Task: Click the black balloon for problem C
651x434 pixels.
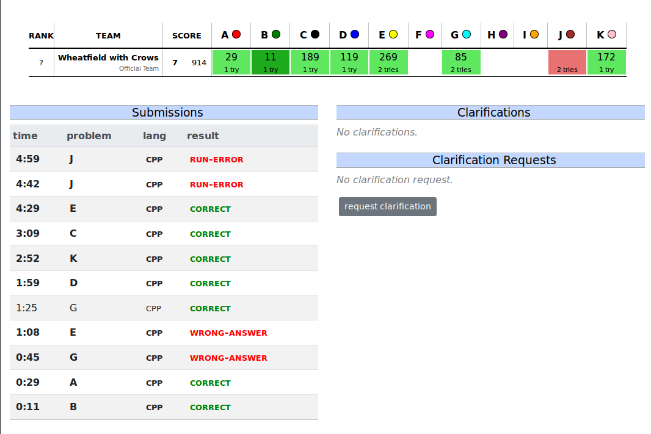Action: [315, 35]
